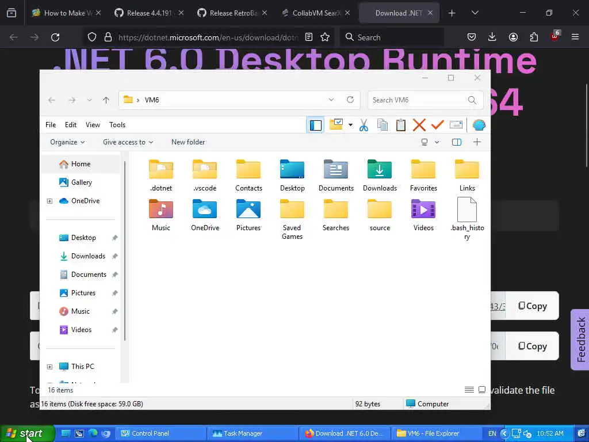Click Explorer back arrow button
Viewport: 589px width, 442px height.
[52, 100]
